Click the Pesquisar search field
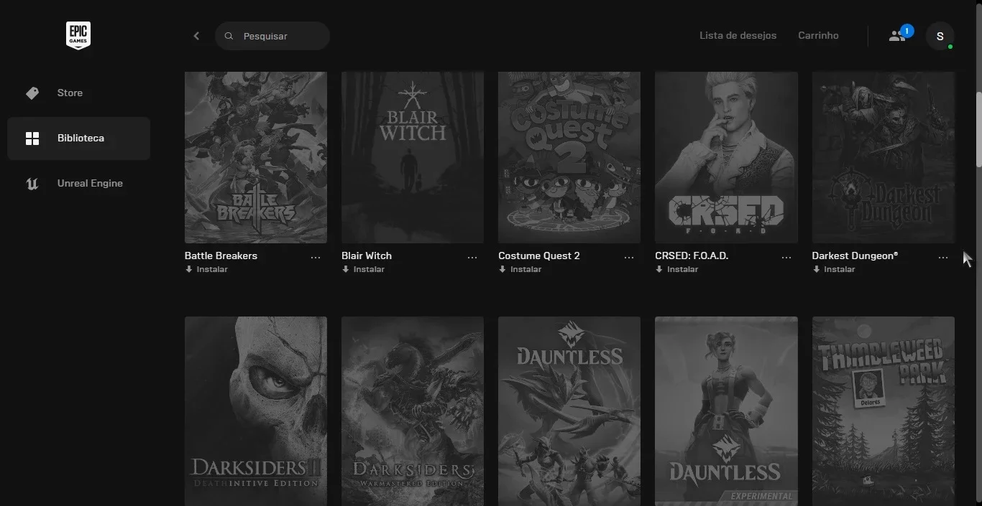Image resolution: width=982 pixels, height=506 pixels. point(272,36)
